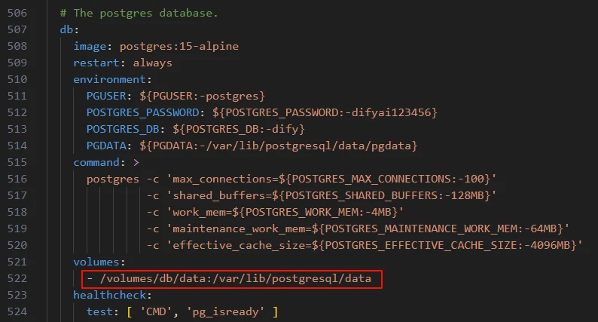Image resolution: width=598 pixels, height=322 pixels.
Task: Click the shared_buffers option line
Action: [x=322, y=195]
